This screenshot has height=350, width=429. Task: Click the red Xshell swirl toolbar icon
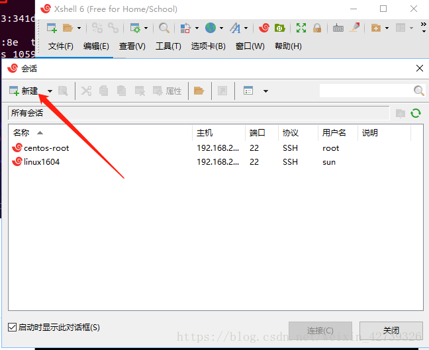pyautogui.click(x=264, y=28)
